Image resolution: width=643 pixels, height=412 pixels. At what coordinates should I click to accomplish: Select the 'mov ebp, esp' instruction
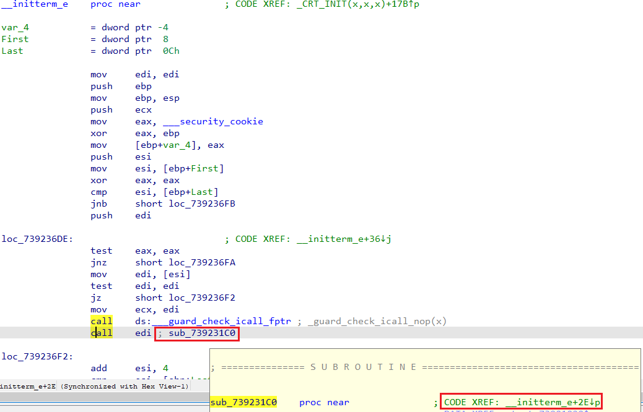pyautogui.click(x=134, y=98)
